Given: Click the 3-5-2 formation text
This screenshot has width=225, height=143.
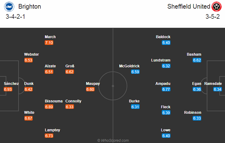Looking at the screenshot, I should (213, 16).
